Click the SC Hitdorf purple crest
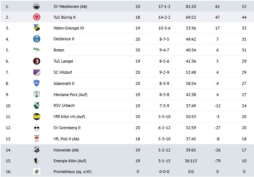The width and height of the screenshot is (254, 177). point(36,72)
